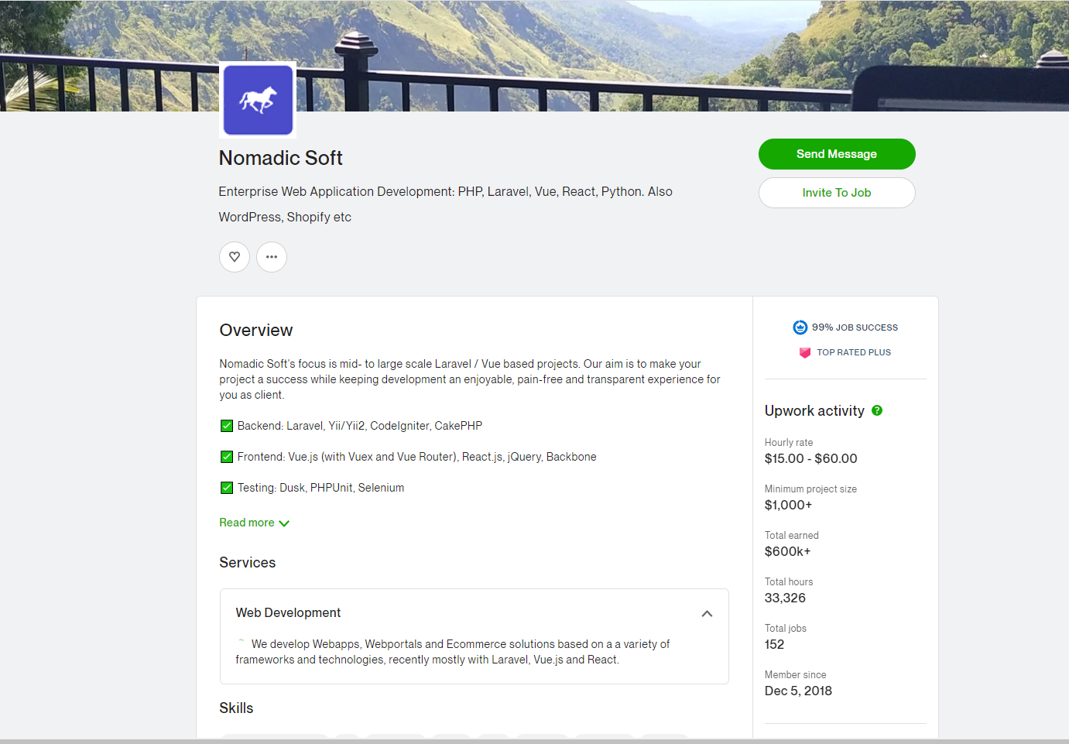
Task: Click the TOP RATED PLUS label
Action: pyautogui.click(x=855, y=352)
